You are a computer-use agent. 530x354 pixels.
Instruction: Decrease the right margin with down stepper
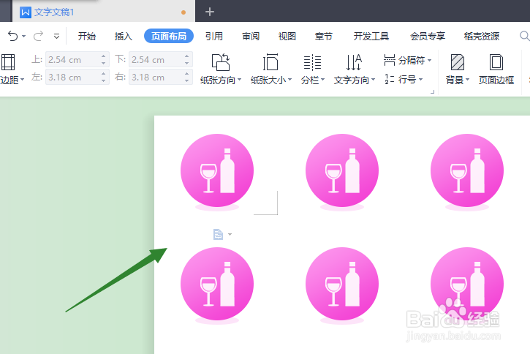pos(187,80)
